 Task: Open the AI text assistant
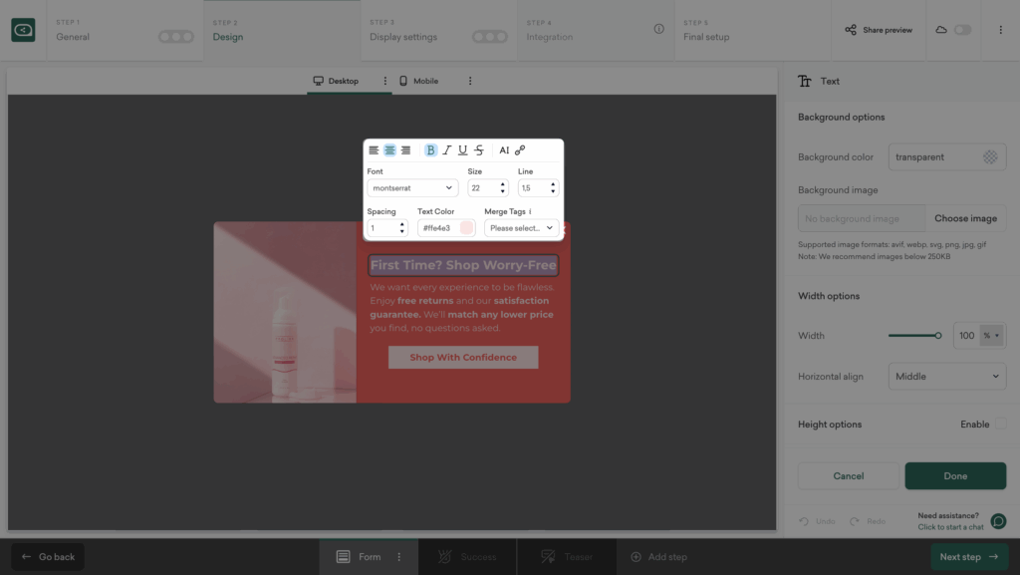point(504,150)
